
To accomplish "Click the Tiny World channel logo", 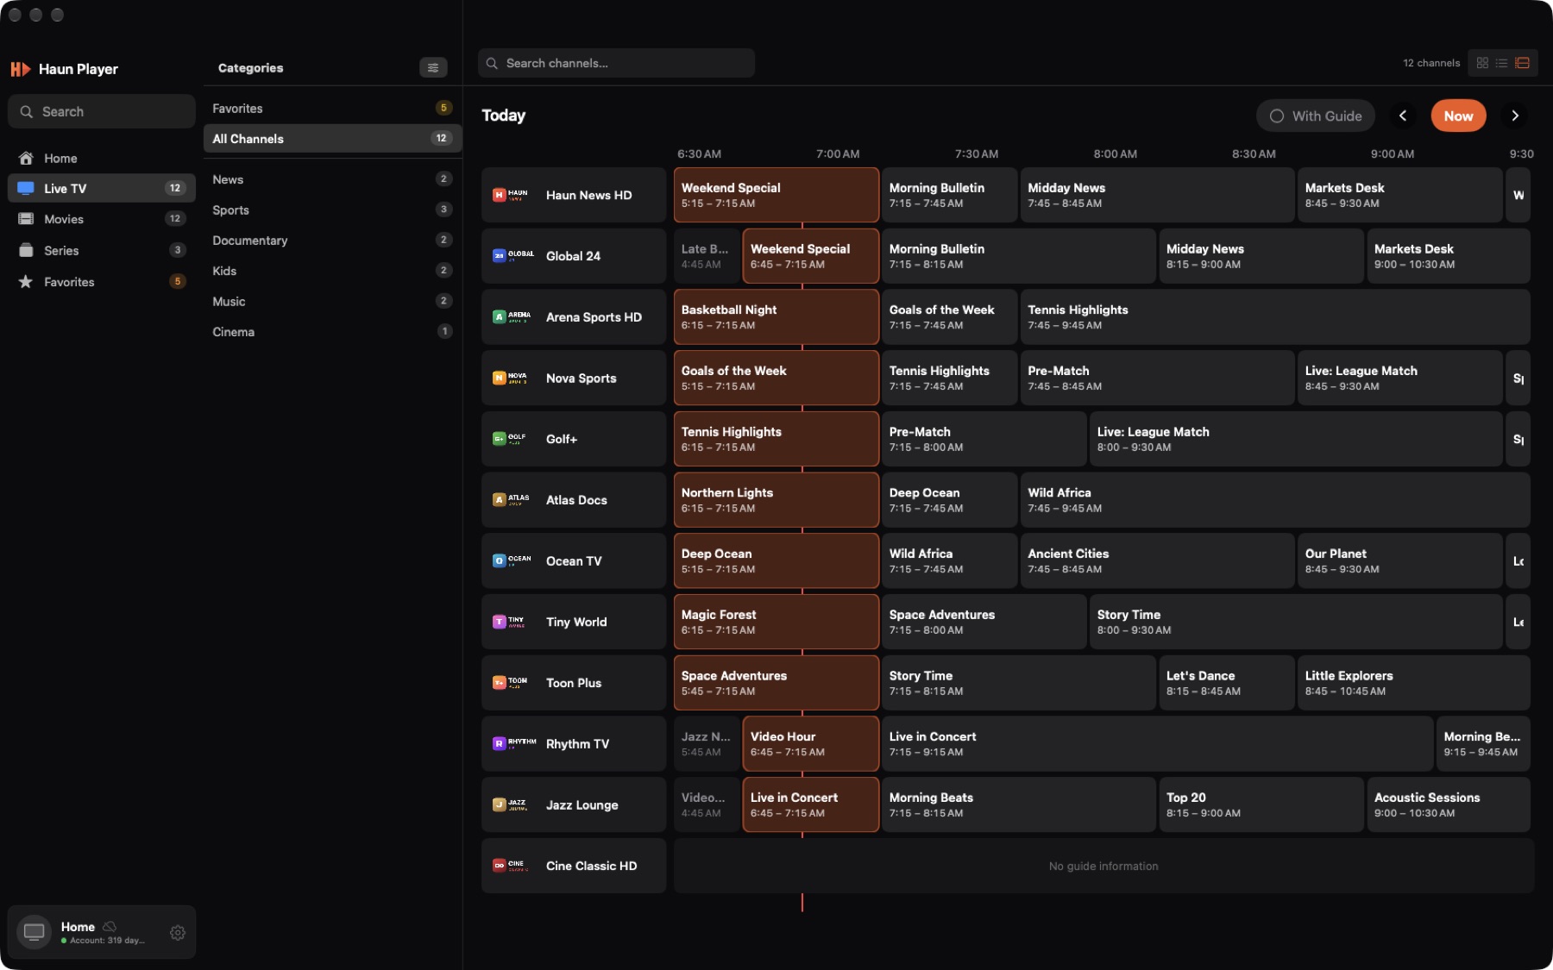I will [x=509, y=622].
